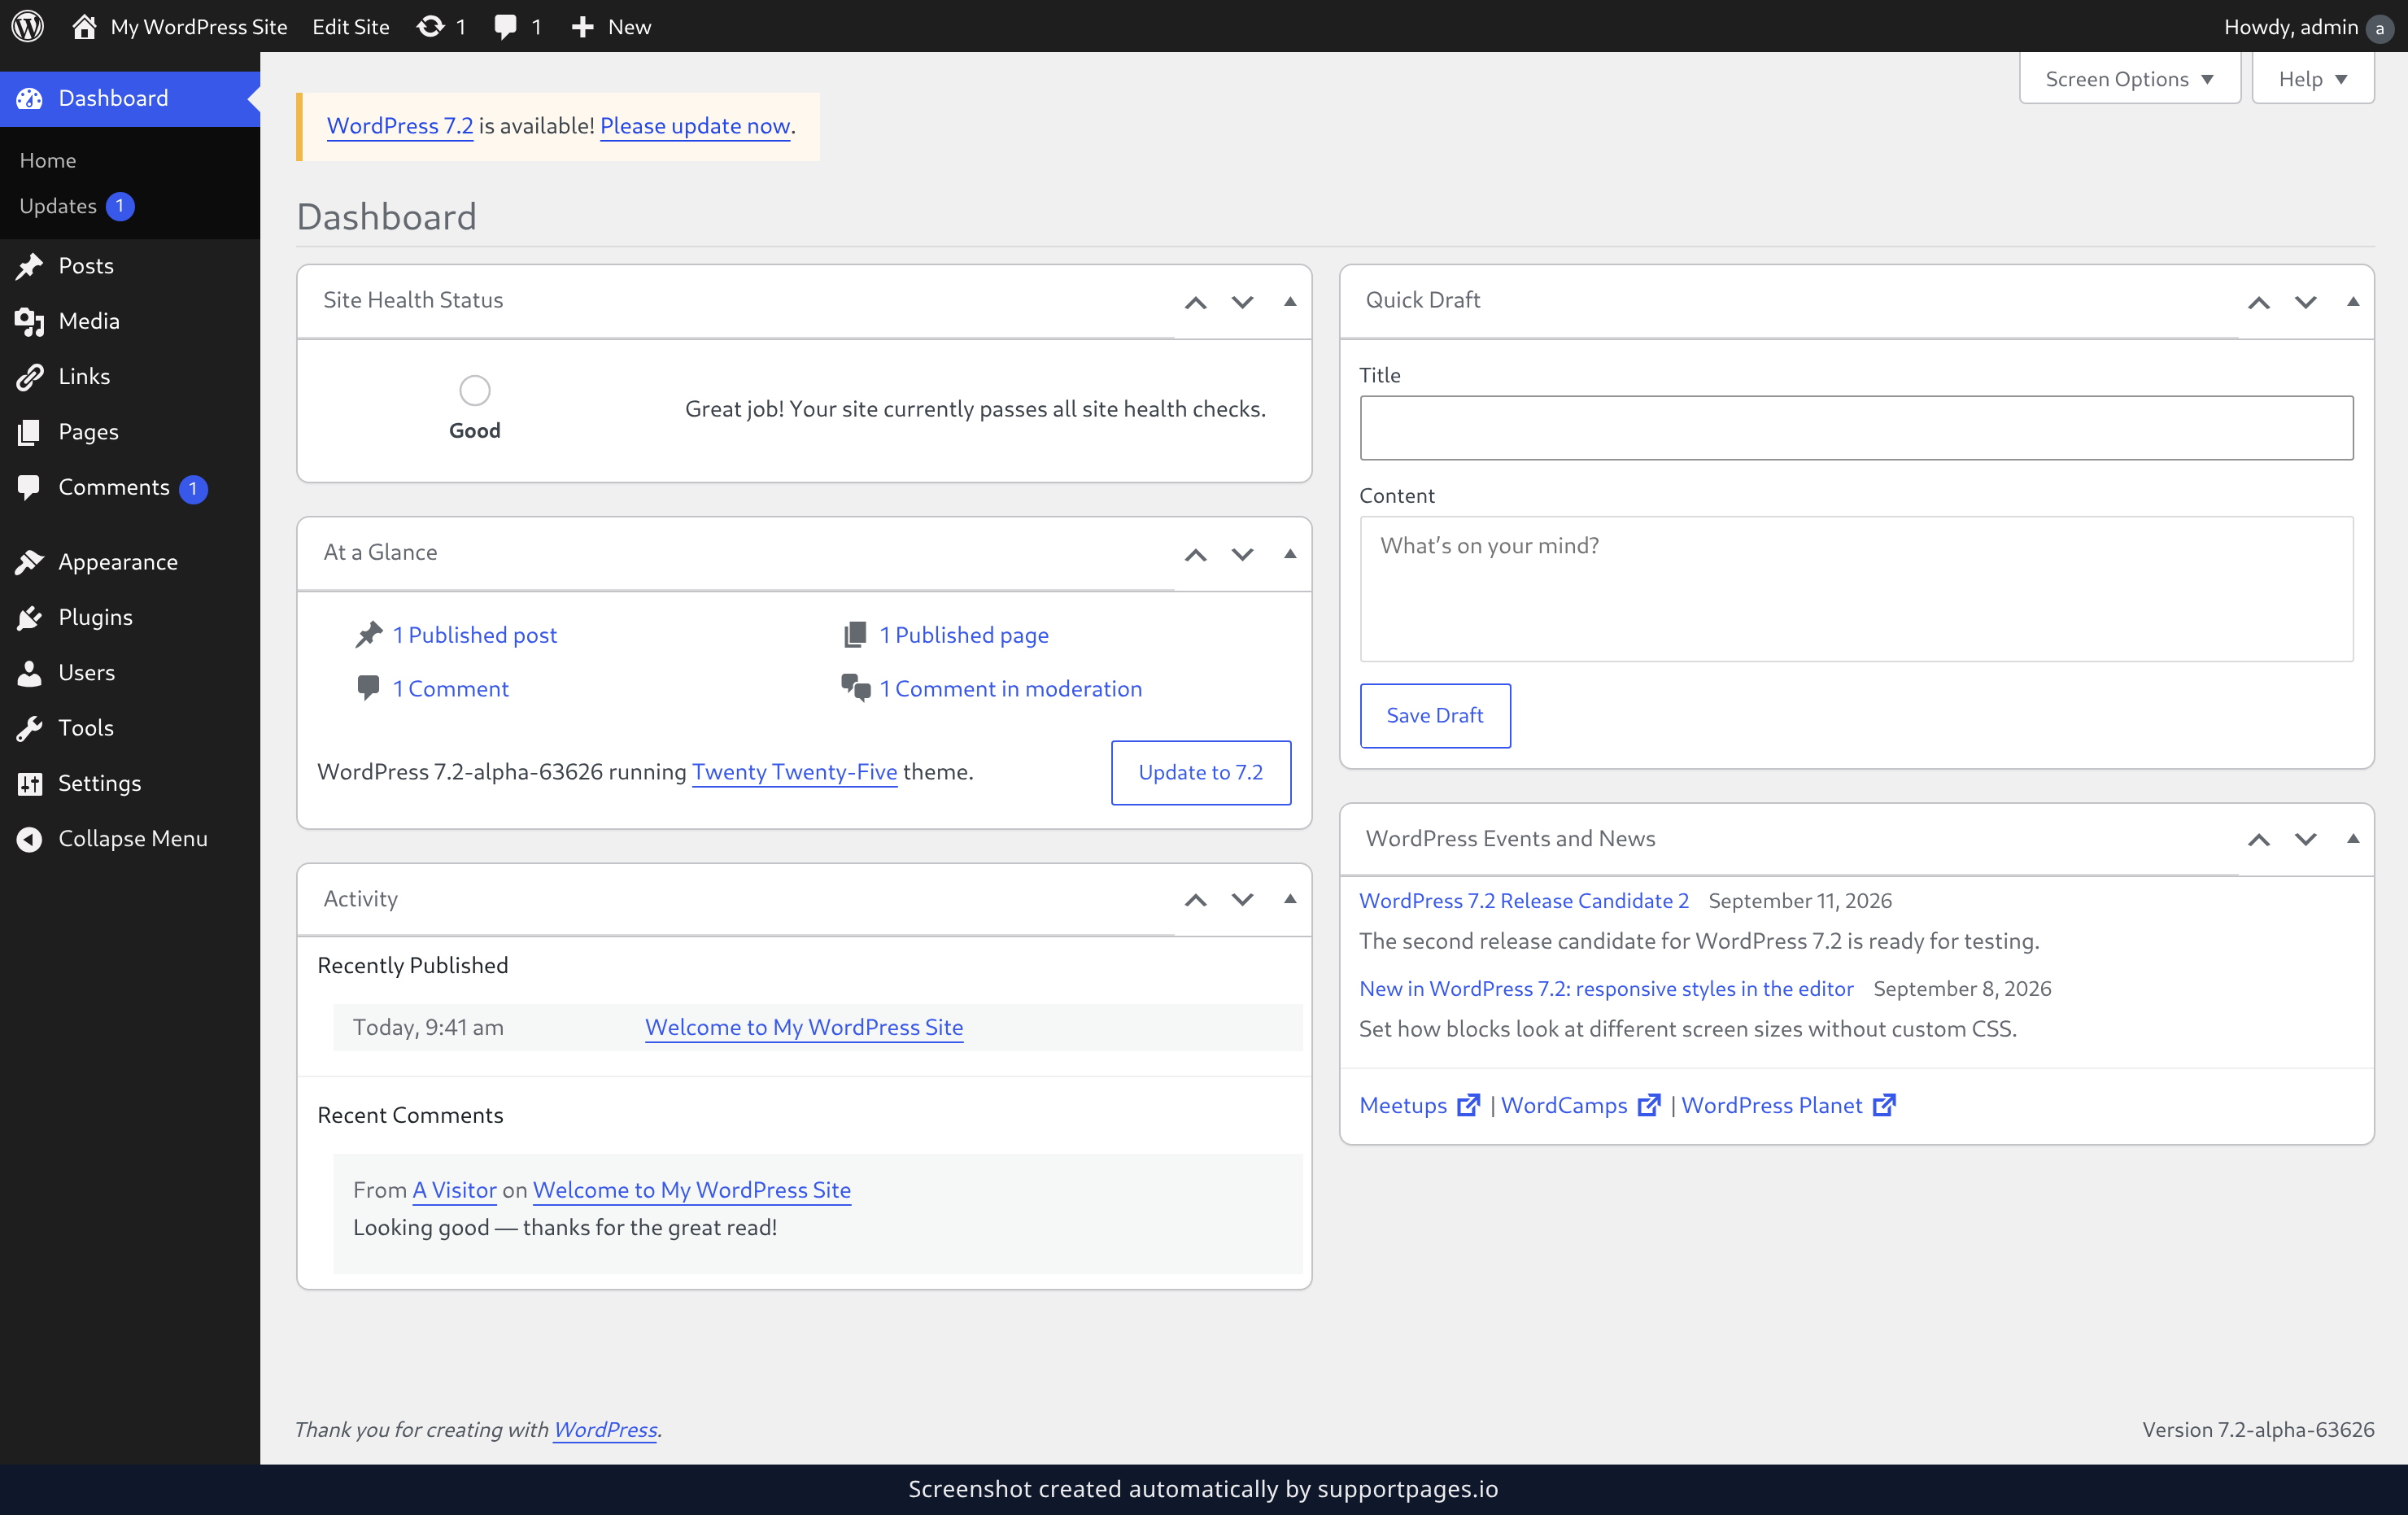2408x1515 pixels.
Task: Click the admin avatar in top-right corner
Action: click(2380, 28)
